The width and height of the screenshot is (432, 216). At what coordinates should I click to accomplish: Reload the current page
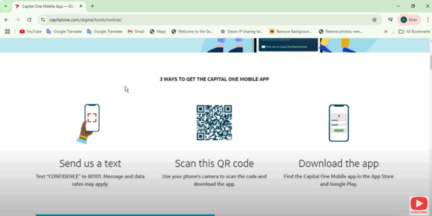29,19
